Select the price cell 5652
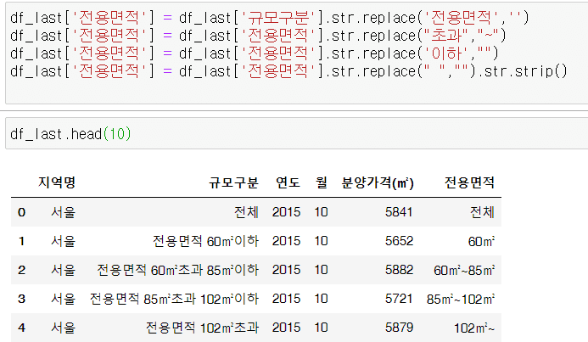 tap(399, 241)
